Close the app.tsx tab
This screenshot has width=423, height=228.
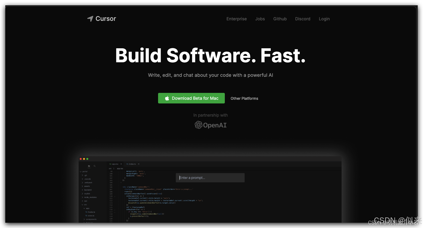tap(121, 164)
